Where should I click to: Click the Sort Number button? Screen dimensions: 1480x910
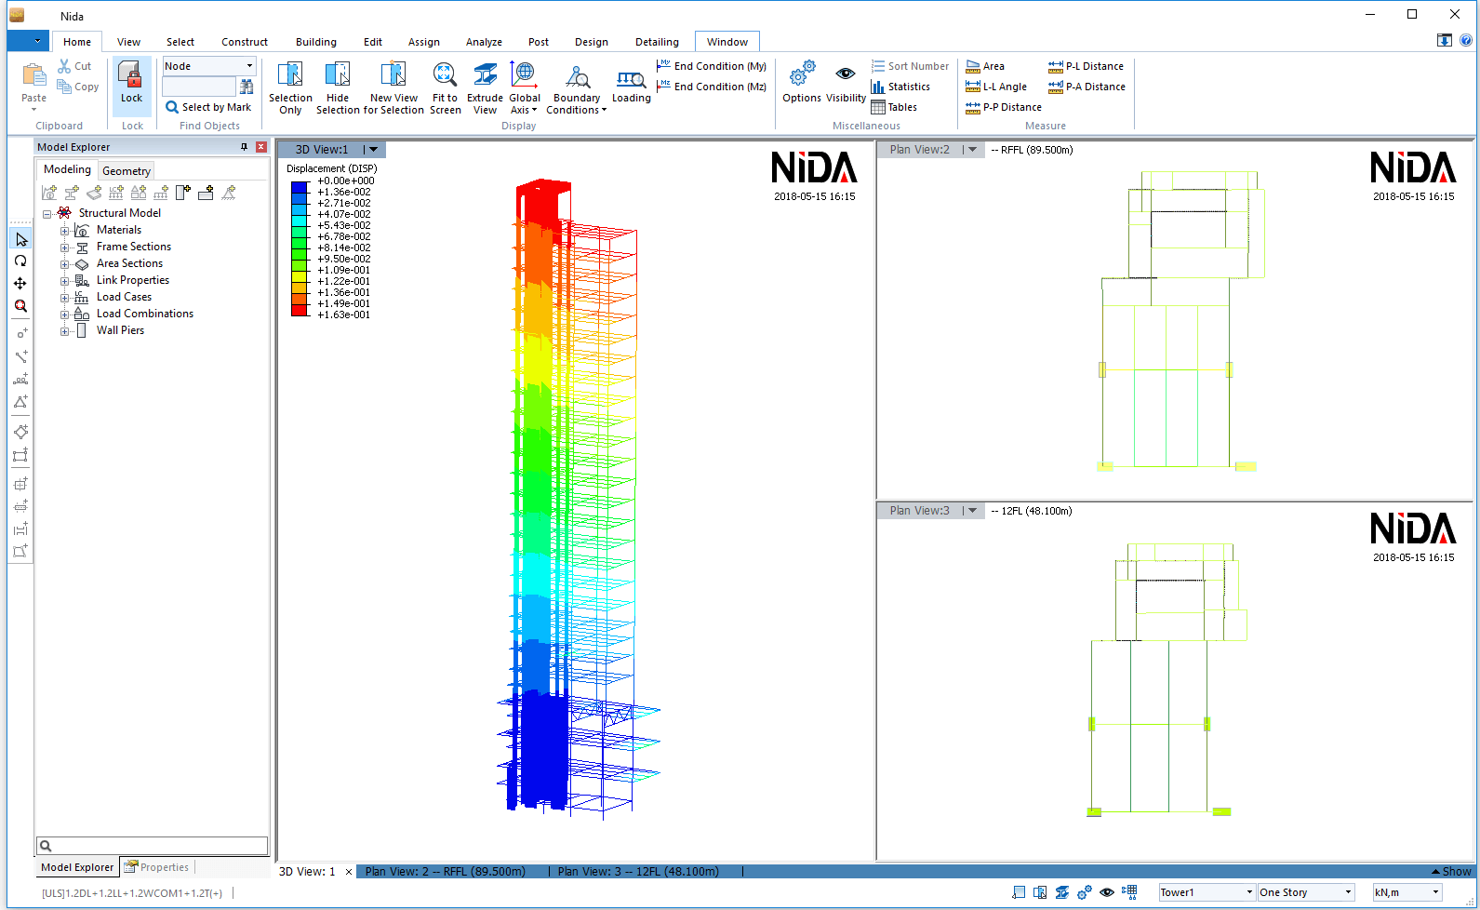point(910,66)
